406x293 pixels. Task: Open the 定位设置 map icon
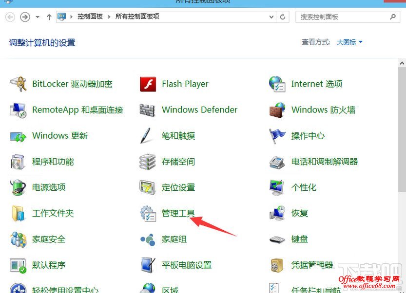click(x=148, y=187)
